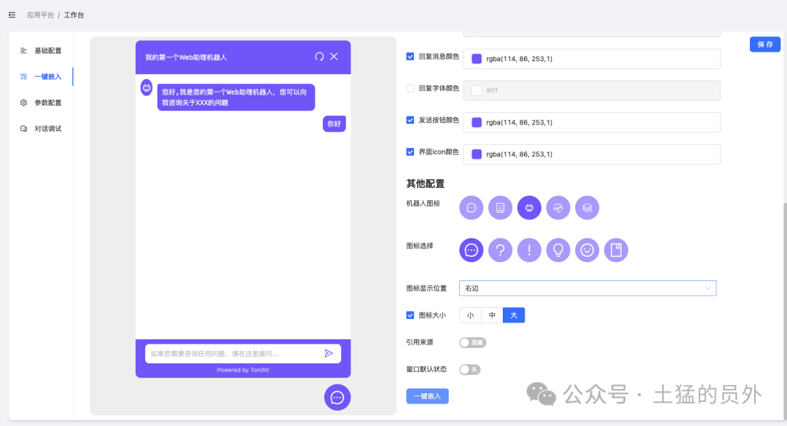
Task: Toggle the 界面icon颜色 checkbox
Action: pyautogui.click(x=410, y=152)
